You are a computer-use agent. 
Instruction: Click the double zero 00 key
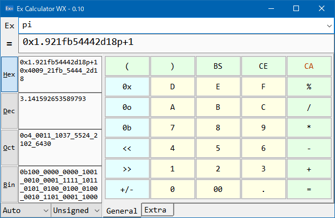tap(218, 189)
